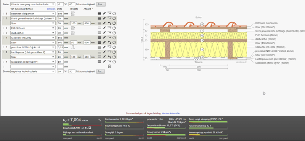Edit the pro clima INTELLO PLUS layer

pos(104,47)
